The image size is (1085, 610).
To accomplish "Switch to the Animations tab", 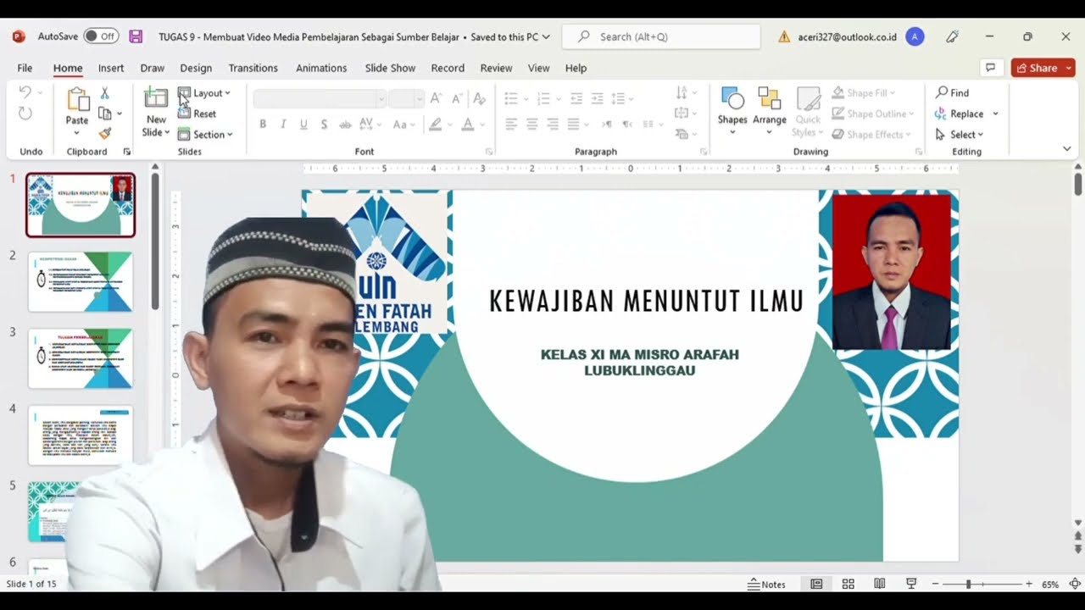I will pyautogui.click(x=321, y=68).
